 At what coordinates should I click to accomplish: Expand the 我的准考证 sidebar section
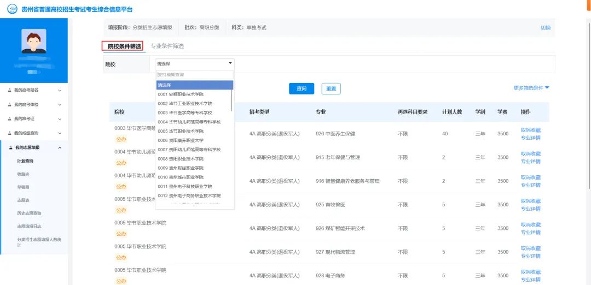coord(60,118)
